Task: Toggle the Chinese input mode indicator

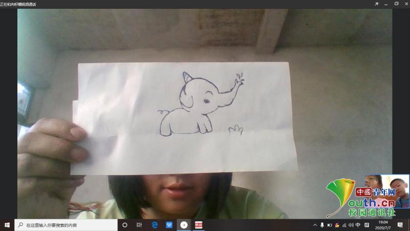Action: pos(358,225)
